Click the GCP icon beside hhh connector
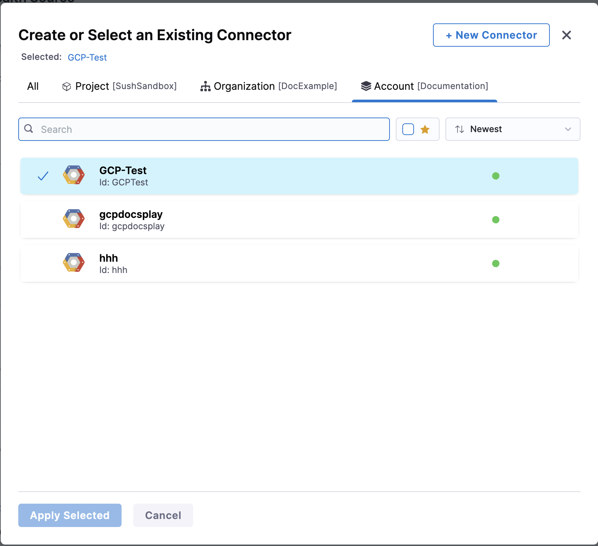The width and height of the screenshot is (598, 546). tap(74, 263)
